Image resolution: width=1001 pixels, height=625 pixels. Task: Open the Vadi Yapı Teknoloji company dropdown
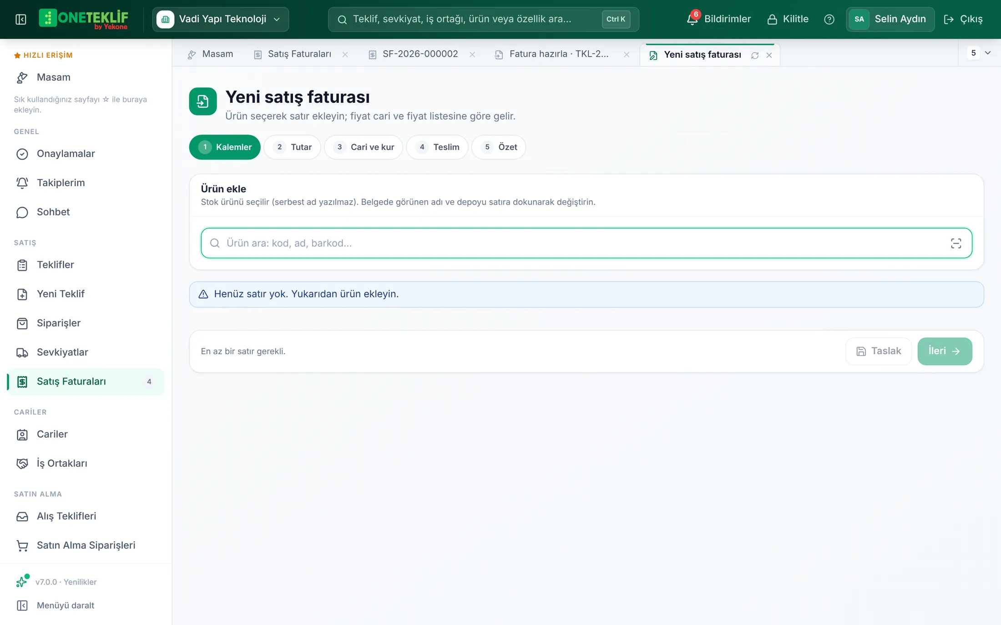[x=221, y=19]
